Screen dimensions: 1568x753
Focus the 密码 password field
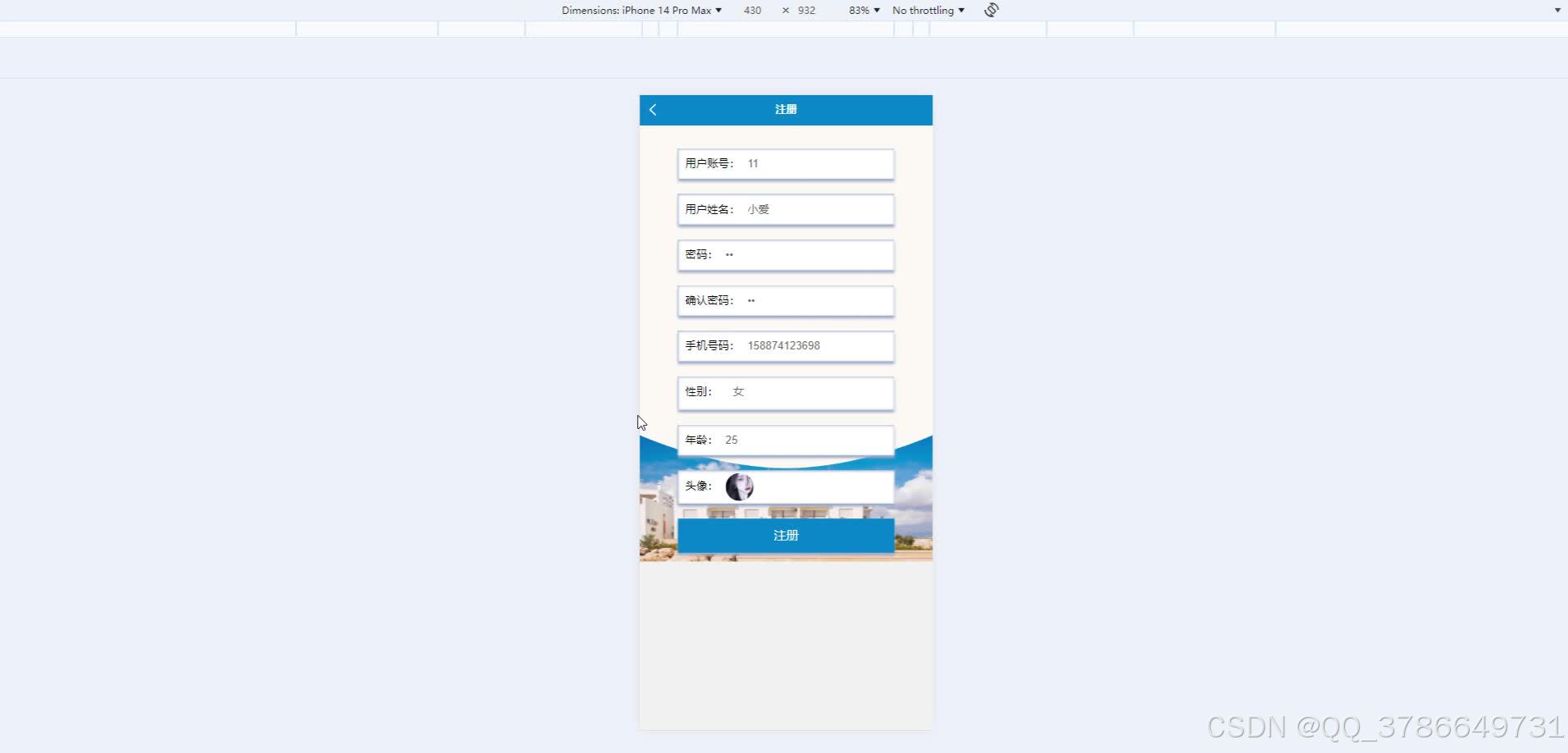786,255
